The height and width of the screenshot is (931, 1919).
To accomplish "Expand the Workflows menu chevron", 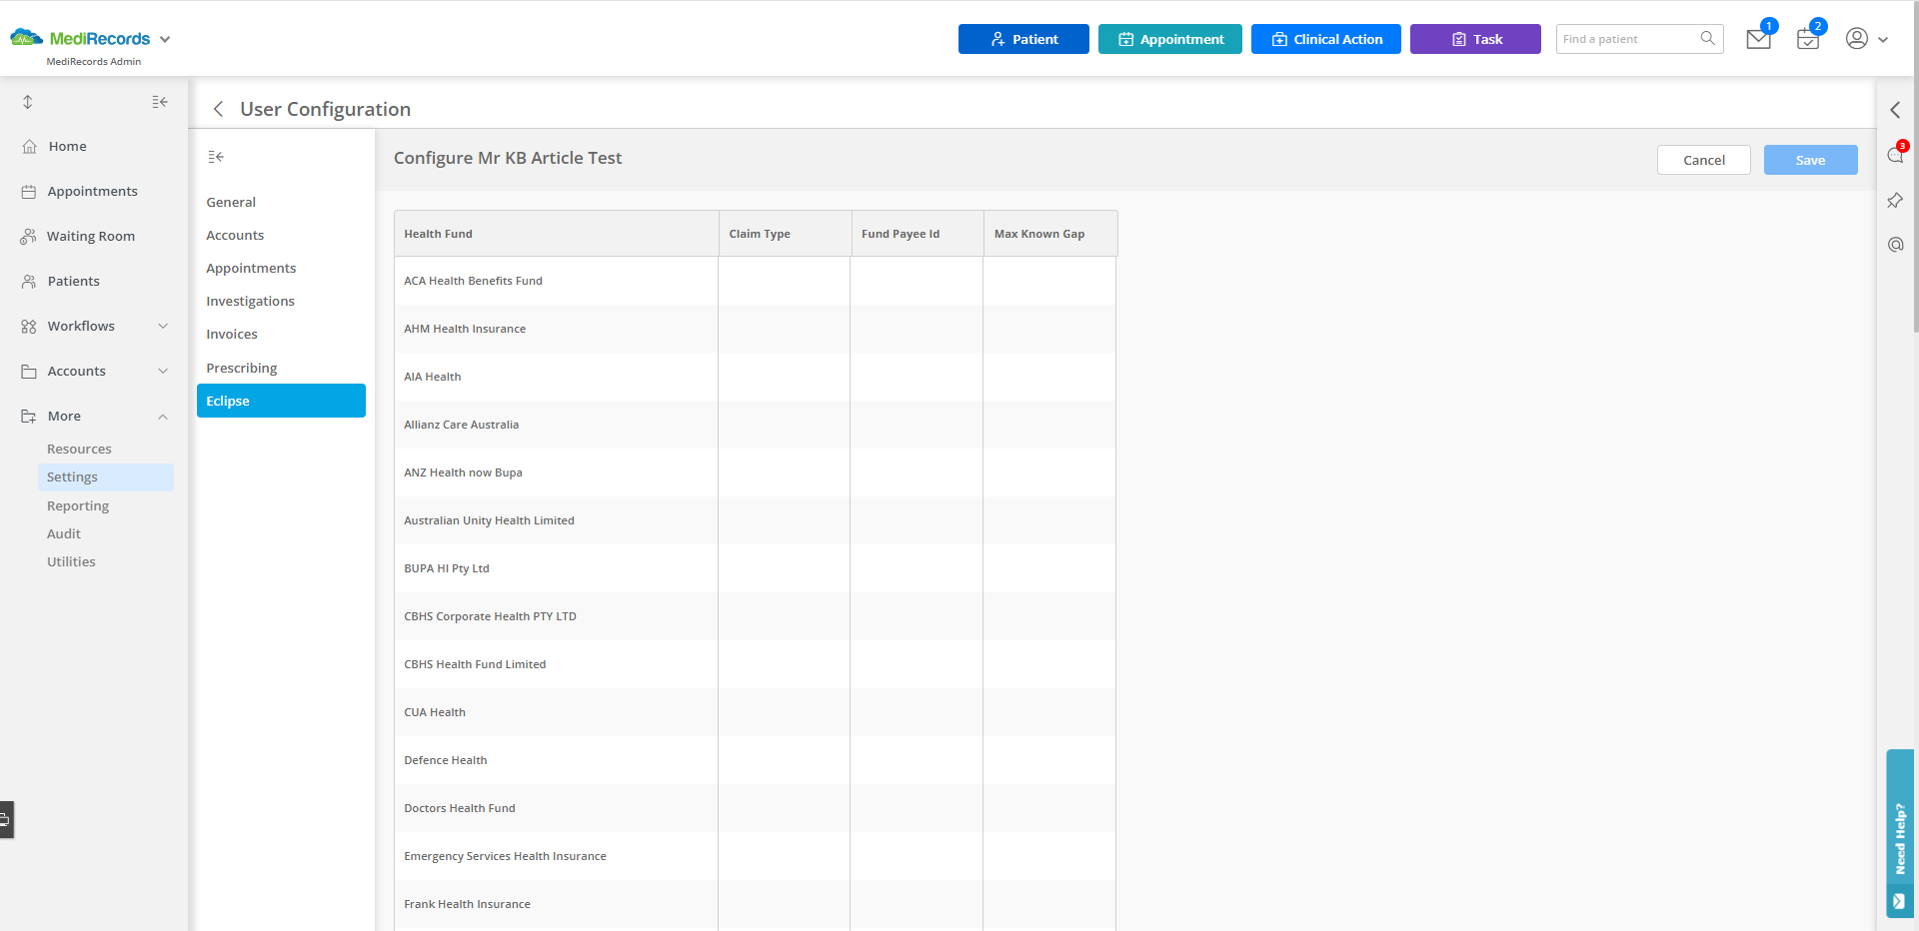I will tap(163, 326).
